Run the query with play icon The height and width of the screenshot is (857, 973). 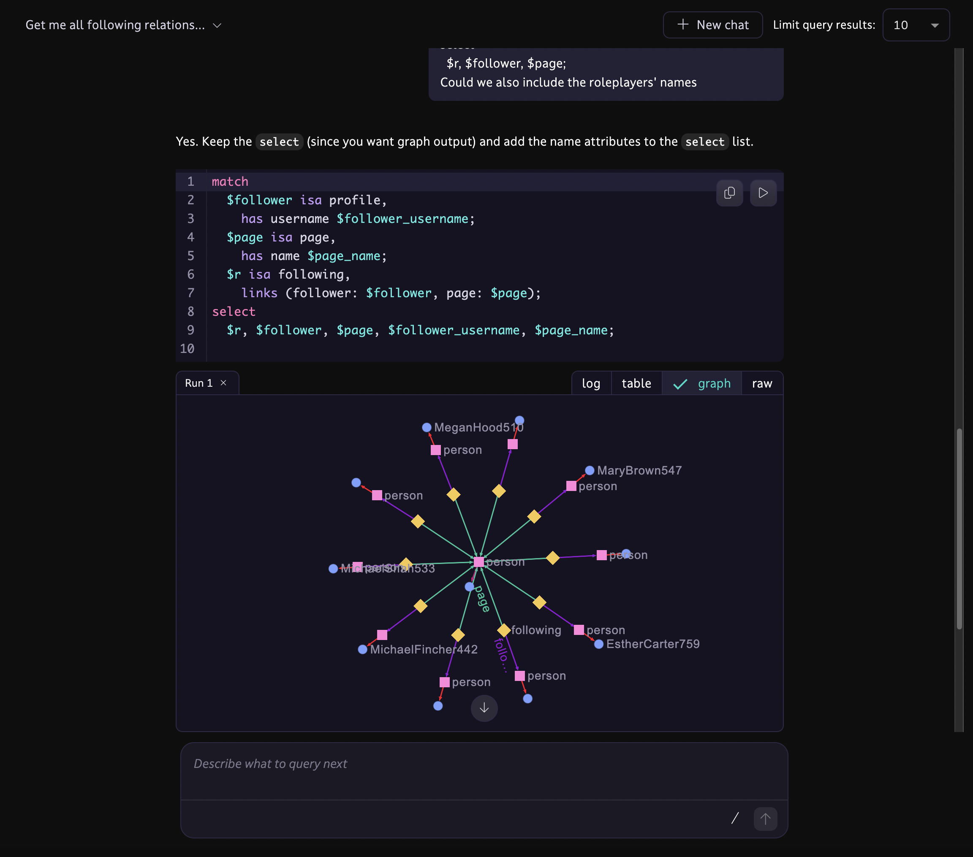click(x=763, y=193)
